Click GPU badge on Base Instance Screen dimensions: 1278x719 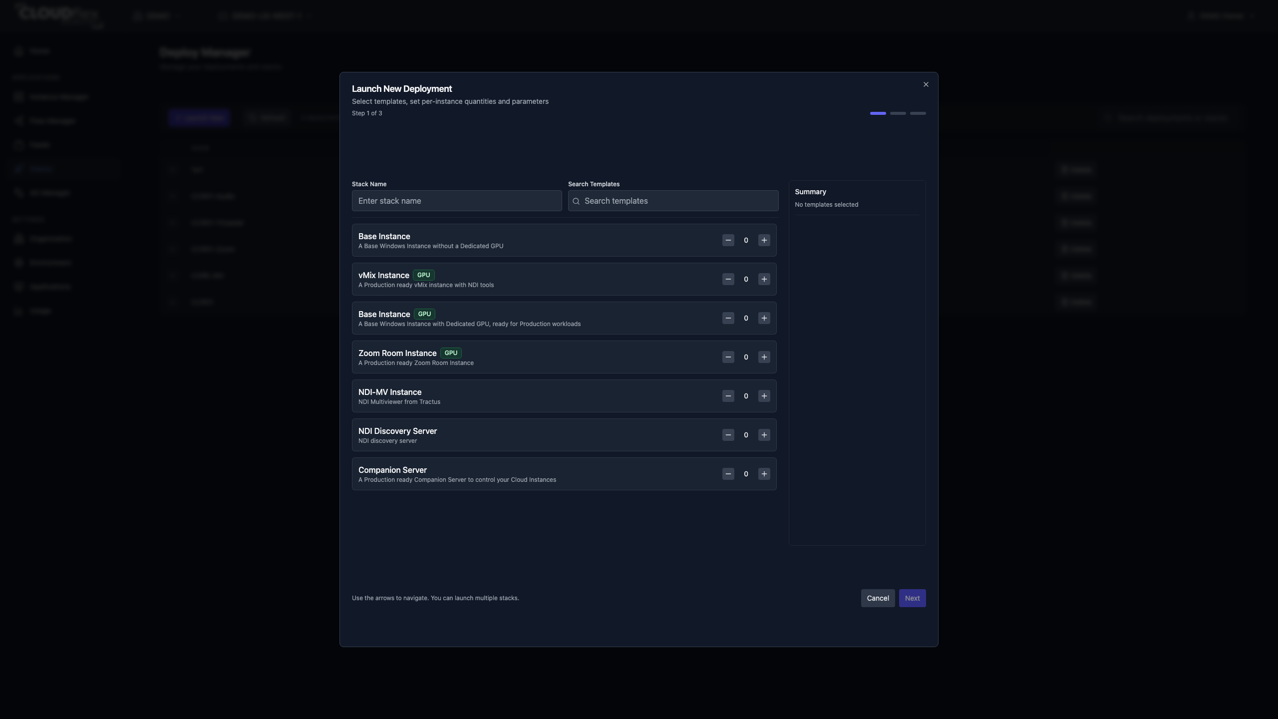pyautogui.click(x=424, y=314)
